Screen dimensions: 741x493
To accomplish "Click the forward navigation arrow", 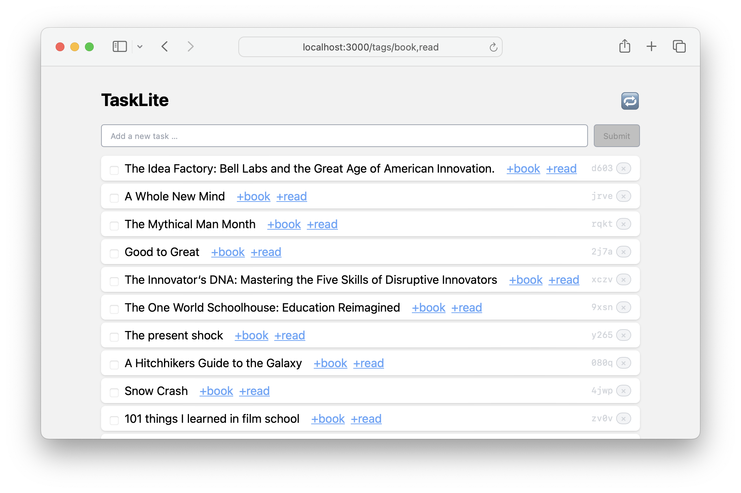I will [190, 46].
